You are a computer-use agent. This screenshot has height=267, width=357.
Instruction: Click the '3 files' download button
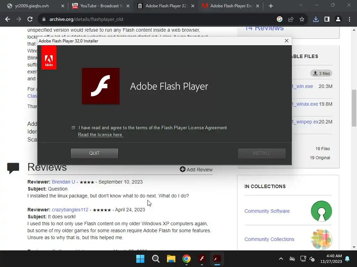coord(321,73)
